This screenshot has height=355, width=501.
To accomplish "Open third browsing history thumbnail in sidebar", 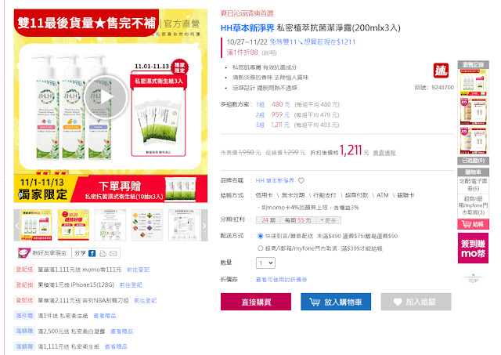I will (x=473, y=141).
